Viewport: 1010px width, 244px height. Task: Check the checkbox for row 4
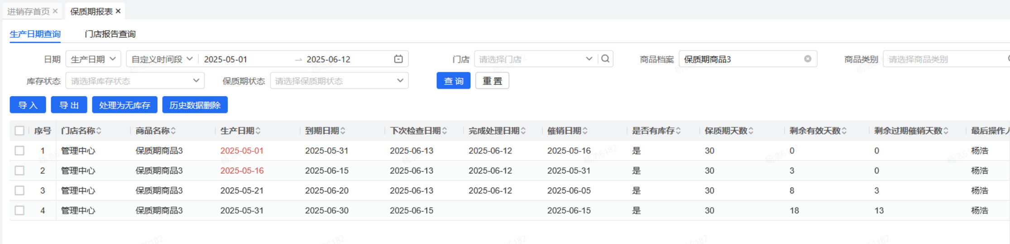pyautogui.click(x=19, y=210)
